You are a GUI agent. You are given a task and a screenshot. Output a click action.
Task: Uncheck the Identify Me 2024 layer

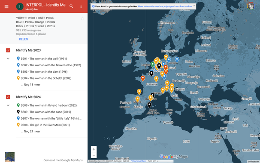coord(8,97)
